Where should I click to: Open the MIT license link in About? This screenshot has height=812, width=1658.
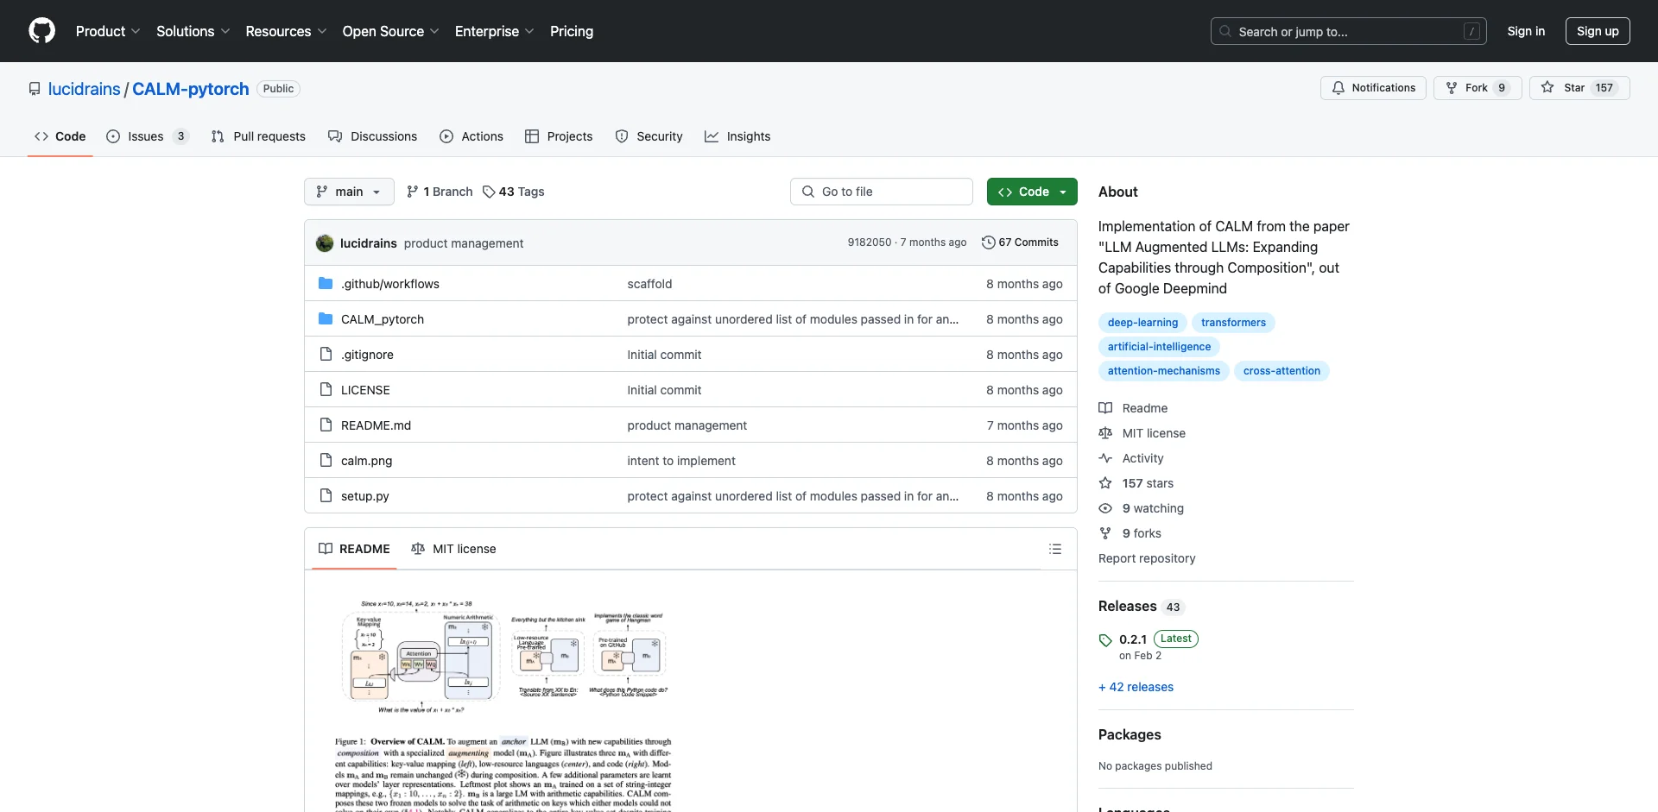click(x=1142, y=433)
